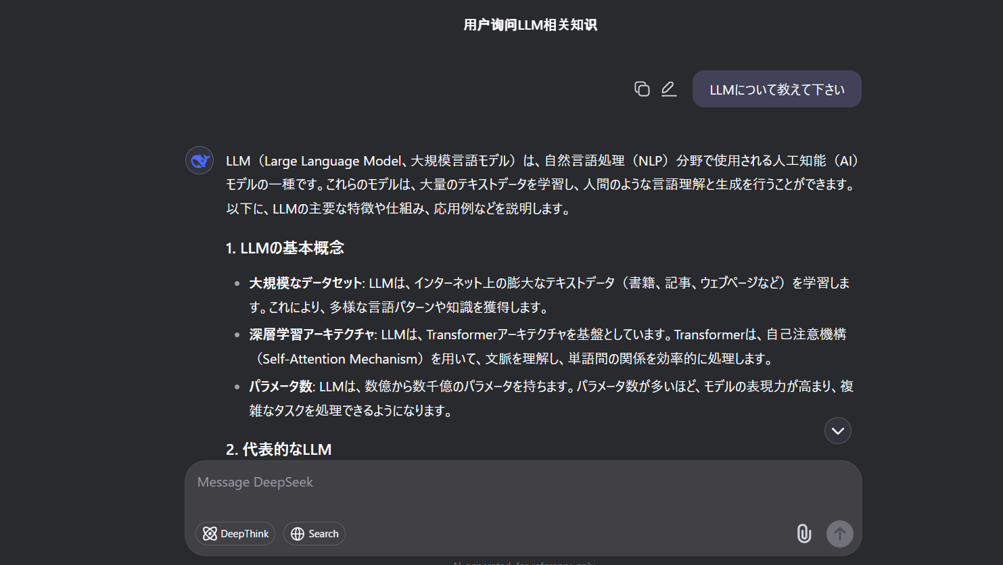
Task: Send message with the up-arrow button
Action: (x=840, y=533)
